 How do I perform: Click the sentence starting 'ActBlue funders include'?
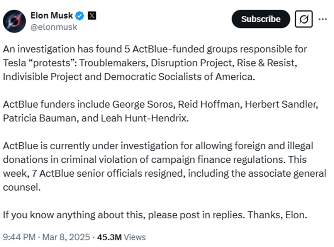point(154,111)
